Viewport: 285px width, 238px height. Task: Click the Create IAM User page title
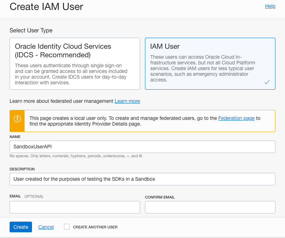46,6
